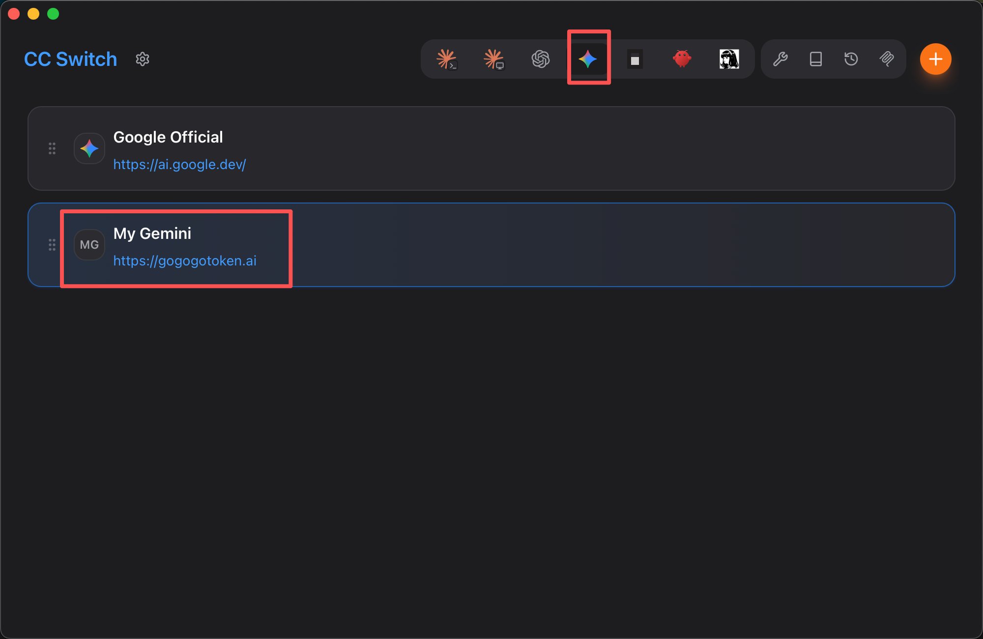Screen dimensions: 983x639
Task: Close the window with the red button
Action: pyautogui.click(x=14, y=14)
